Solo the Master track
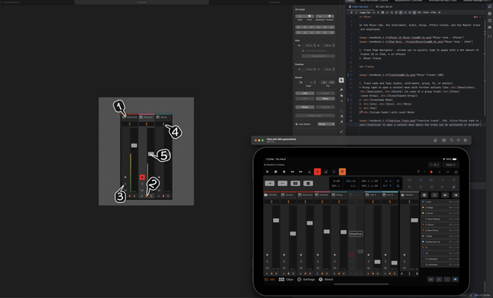The height and width of the screenshot is (298, 493). pos(404,261)
